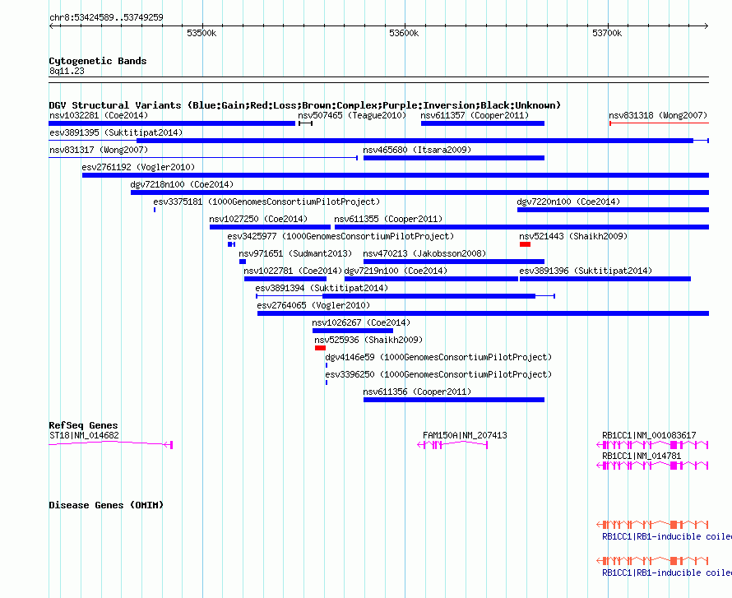The width and height of the screenshot is (732, 598).
Task: Select the esv3396250 variant label
Action: [438, 374]
